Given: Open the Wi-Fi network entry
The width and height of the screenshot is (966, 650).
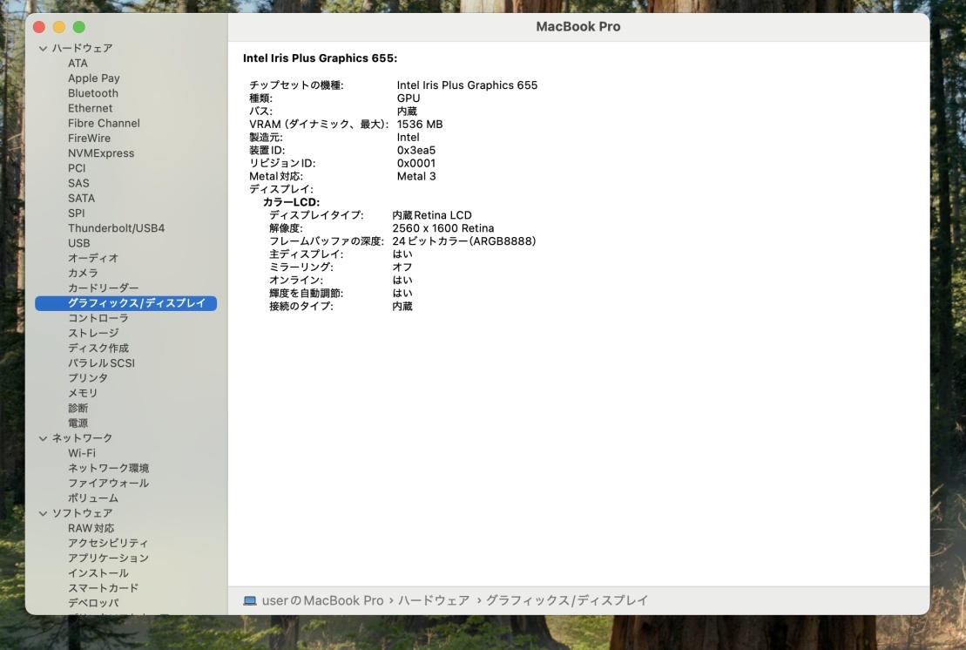Looking at the screenshot, I should click(82, 453).
